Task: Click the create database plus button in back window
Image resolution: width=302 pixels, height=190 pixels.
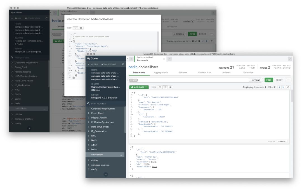Action: (x=29, y=128)
